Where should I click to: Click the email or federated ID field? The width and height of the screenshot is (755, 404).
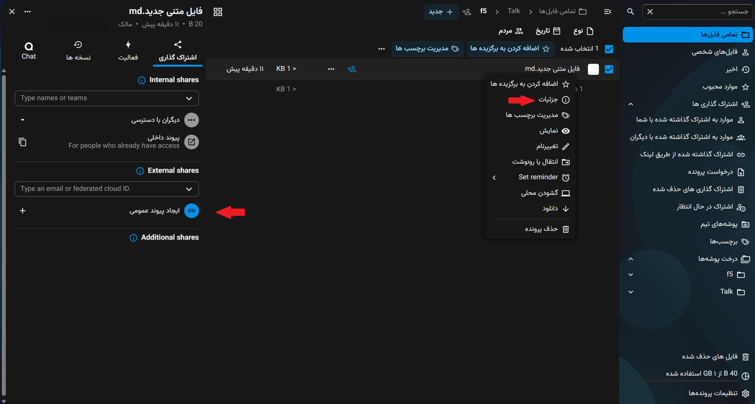click(107, 189)
